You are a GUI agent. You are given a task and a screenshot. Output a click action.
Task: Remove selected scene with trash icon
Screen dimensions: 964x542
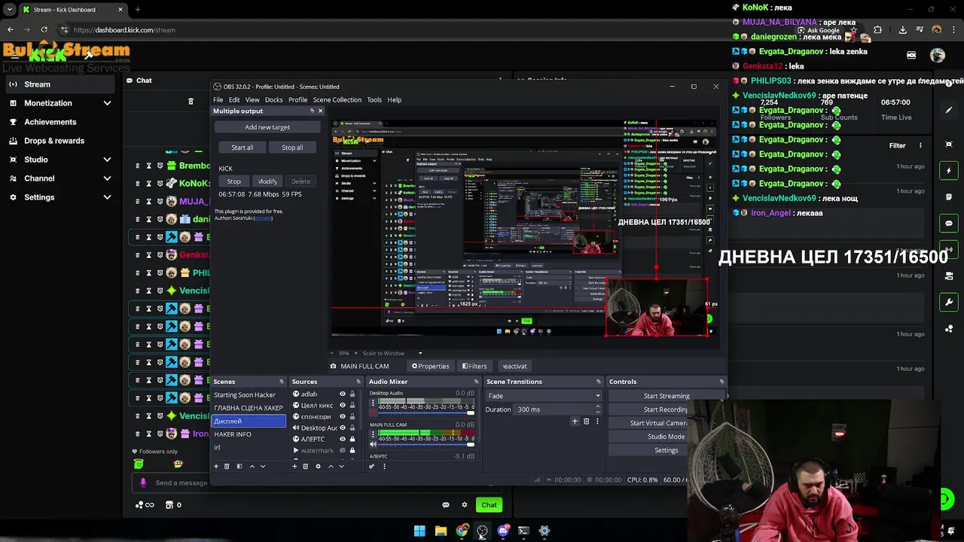pyautogui.click(x=227, y=467)
